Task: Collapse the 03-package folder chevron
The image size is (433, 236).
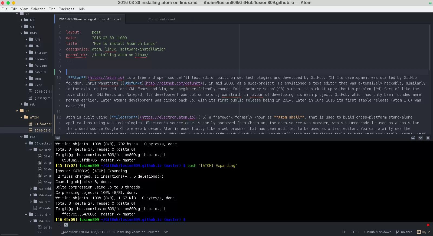Action: pos(26,143)
